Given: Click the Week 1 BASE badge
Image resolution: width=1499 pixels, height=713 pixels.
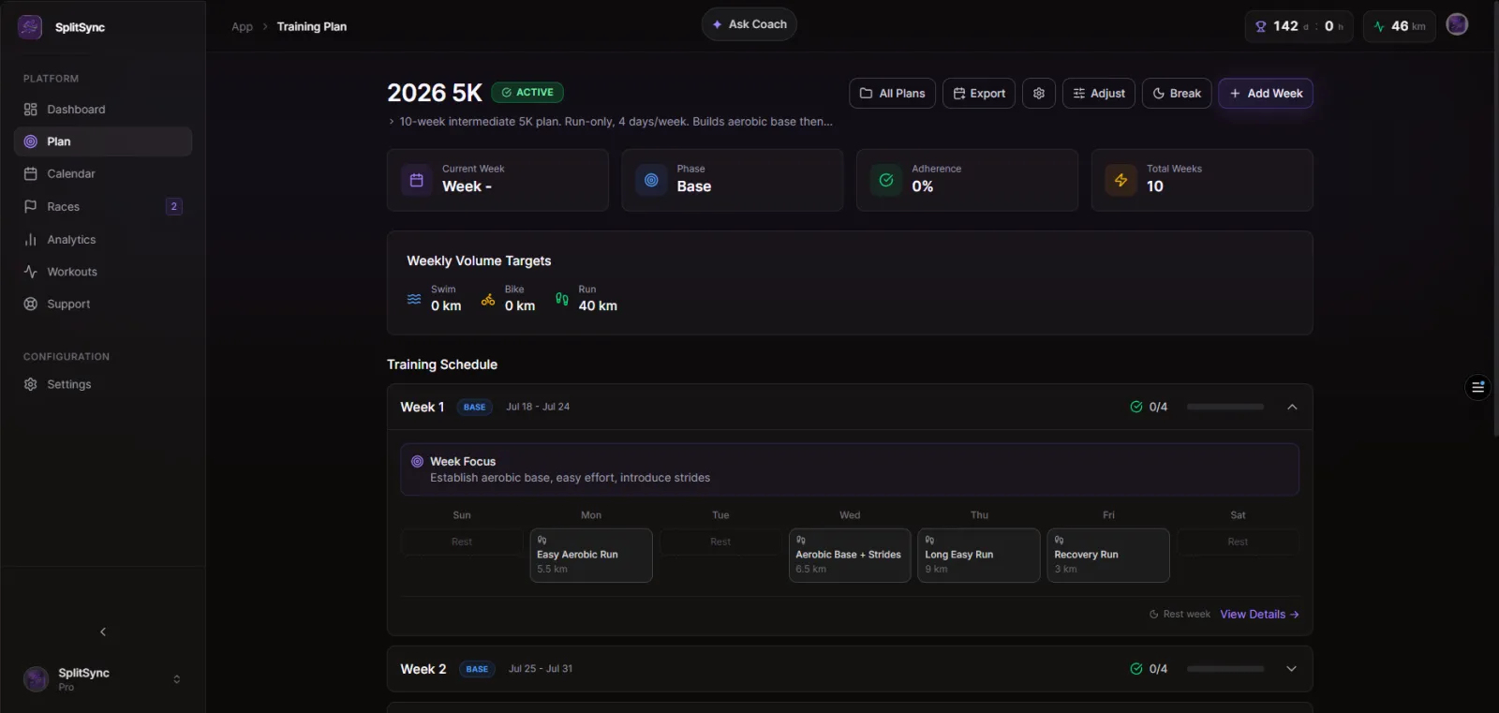Looking at the screenshot, I should [x=475, y=408].
